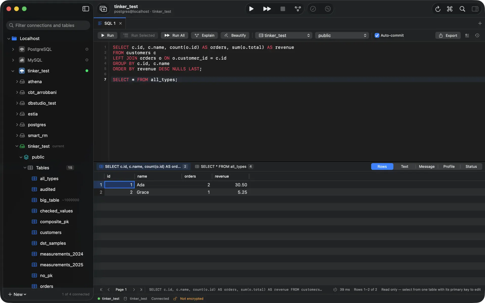Image resolution: width=485 pixels, height=303 pixels.
Task: Go to last results page
Action: (141, 290)
